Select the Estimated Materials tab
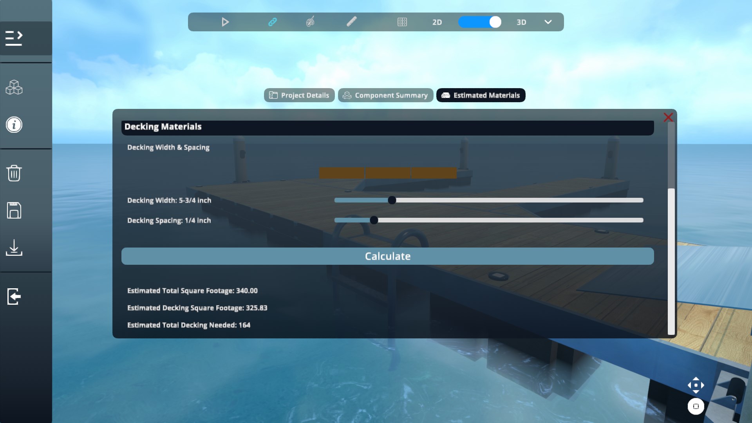 point(481,95)
